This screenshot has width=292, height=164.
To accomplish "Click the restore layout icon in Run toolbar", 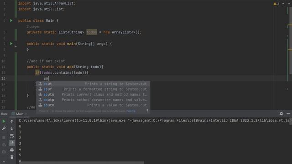I will [x=4, y=145].
